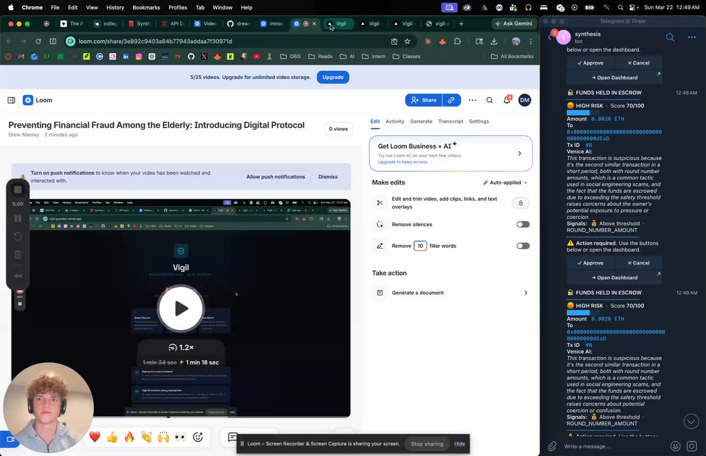Expand the Generate a document option
Screen dimensions: 706x456
click(451, 293)
